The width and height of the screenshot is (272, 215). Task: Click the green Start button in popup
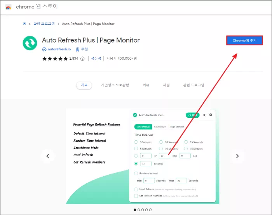point(193,115)
